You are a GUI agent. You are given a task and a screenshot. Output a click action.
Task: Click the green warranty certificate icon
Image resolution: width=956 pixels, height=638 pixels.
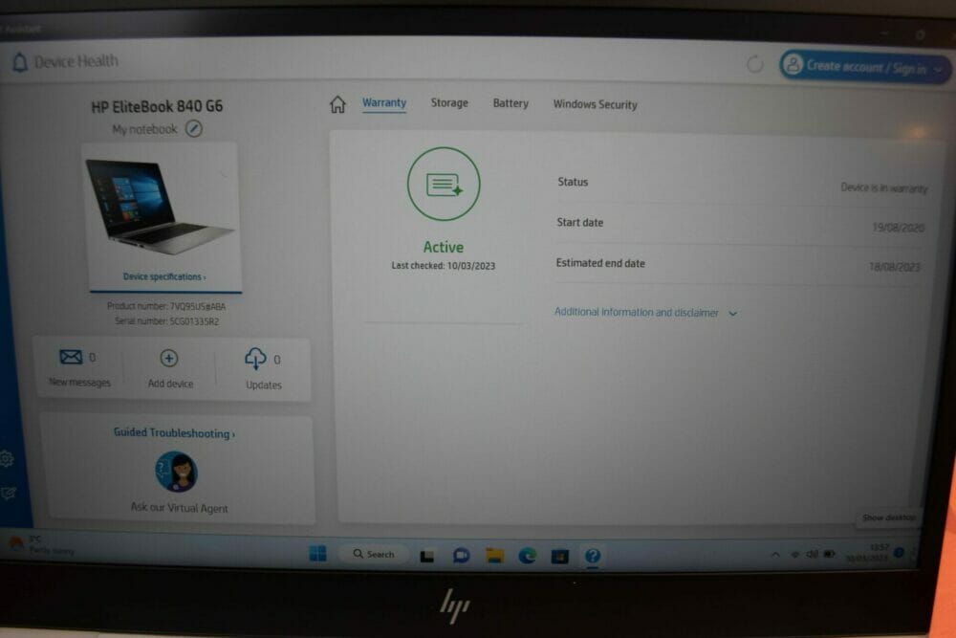tap(444, 184)
